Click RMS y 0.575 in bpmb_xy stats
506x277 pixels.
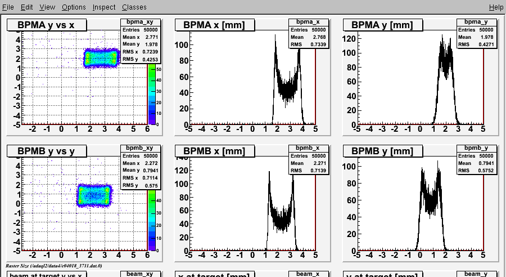tap(140, 185)
